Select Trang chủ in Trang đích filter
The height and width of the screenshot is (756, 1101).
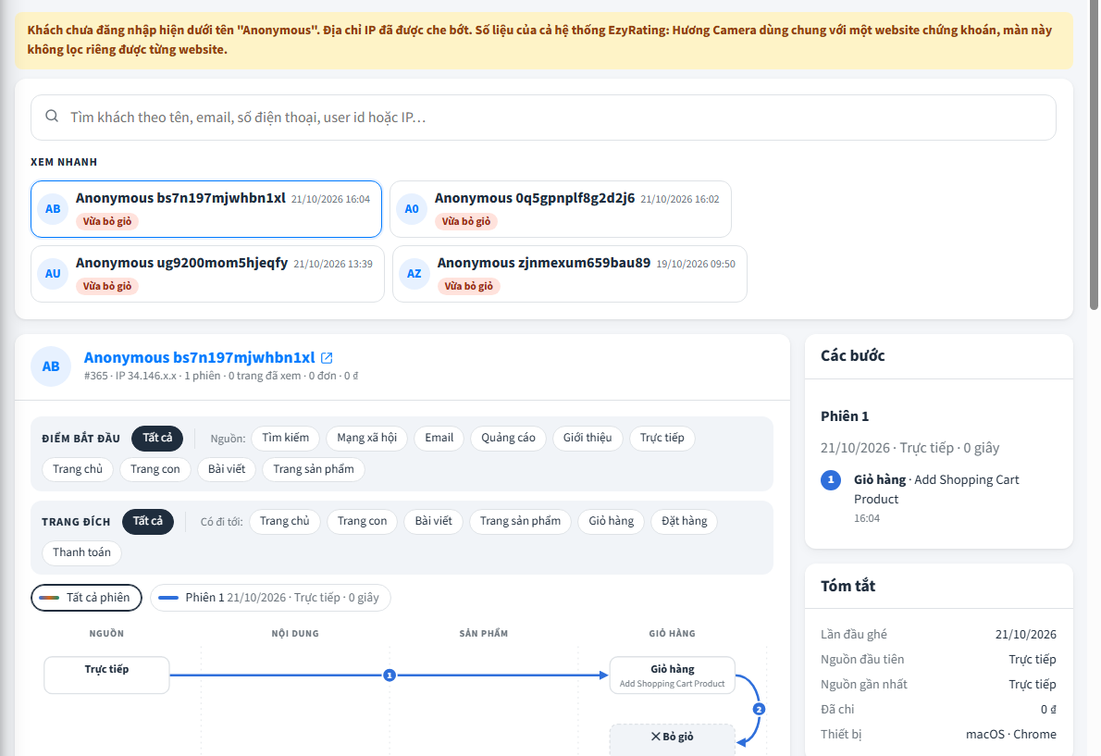284,522
